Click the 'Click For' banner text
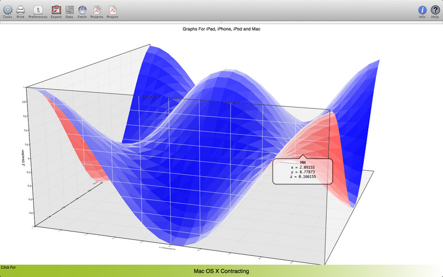Screen dimensions: 443x277 pyautogui.click(x=8, y=268)
